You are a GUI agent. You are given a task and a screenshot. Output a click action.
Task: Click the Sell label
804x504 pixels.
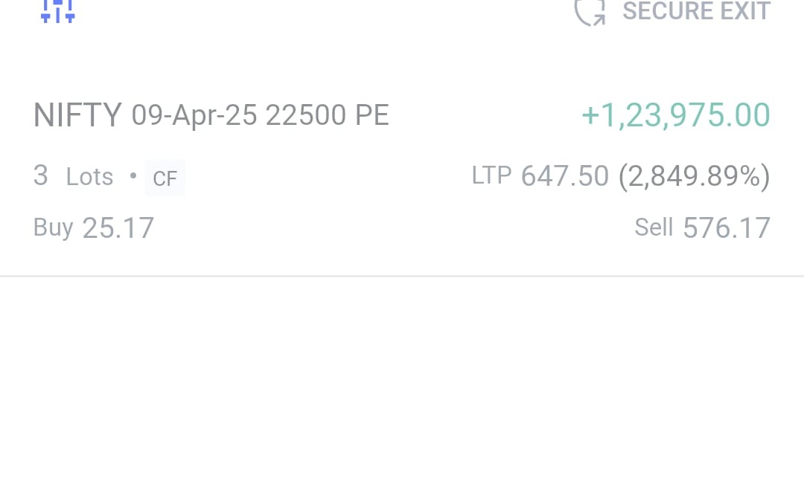(654, 227)
